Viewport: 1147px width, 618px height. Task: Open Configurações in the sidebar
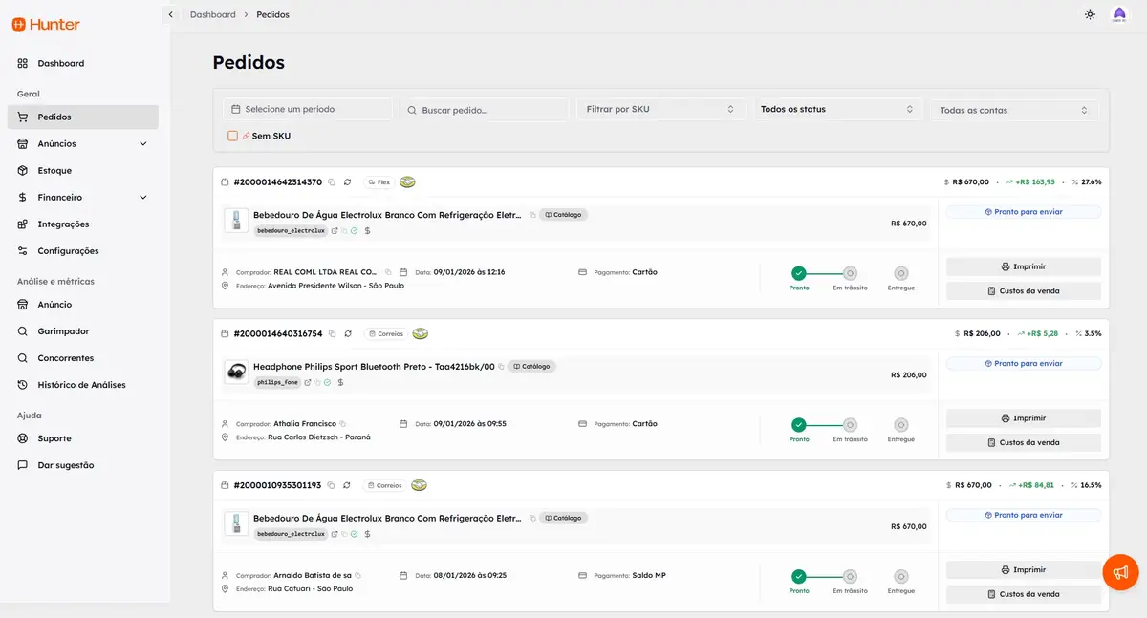[x=82, y=250]
